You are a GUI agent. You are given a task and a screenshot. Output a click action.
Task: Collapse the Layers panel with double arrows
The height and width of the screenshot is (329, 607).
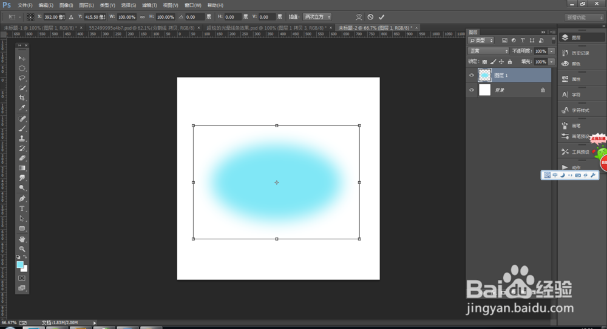(543, 32)
